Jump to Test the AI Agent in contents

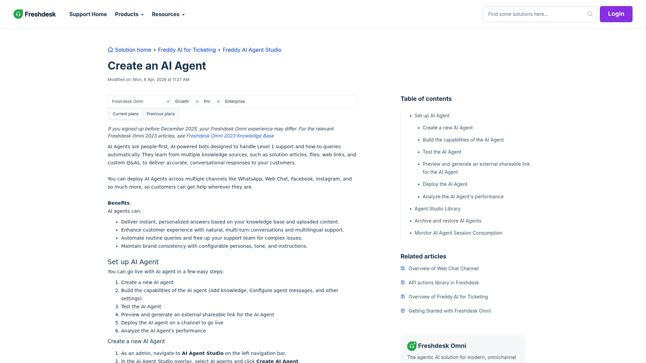[442, 152]
